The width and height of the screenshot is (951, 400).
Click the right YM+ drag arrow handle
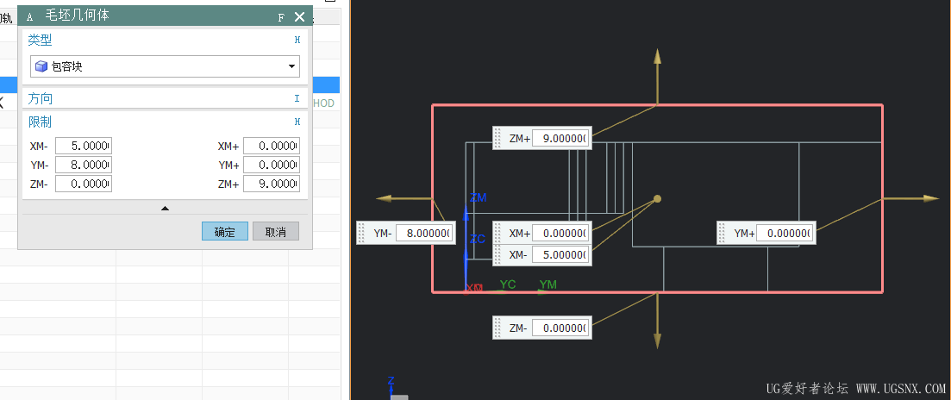[x=929, y=198]
